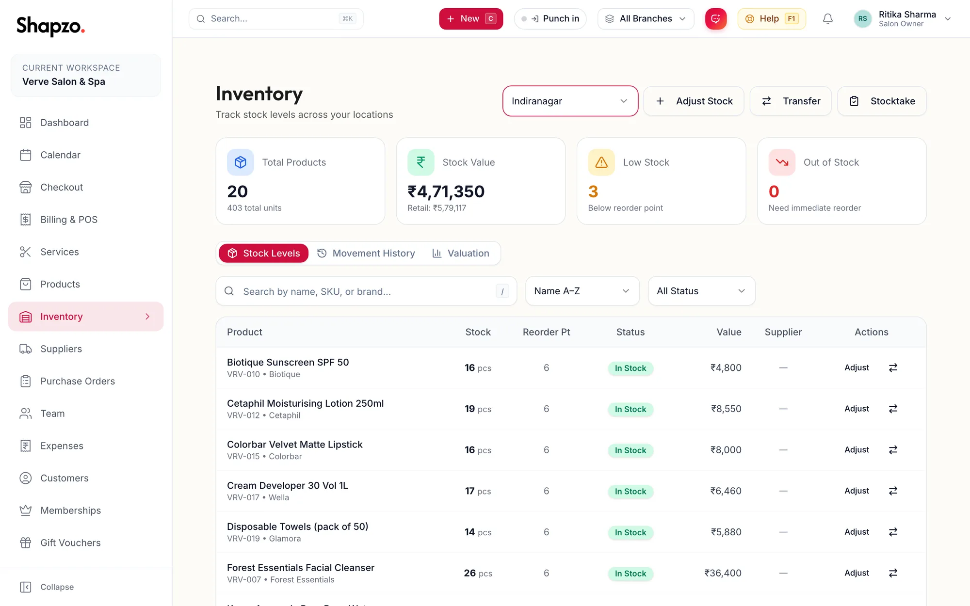This screenshot has height=606, width=970.
Task: Open Products in the sidebar
Action: click(86, 284)
